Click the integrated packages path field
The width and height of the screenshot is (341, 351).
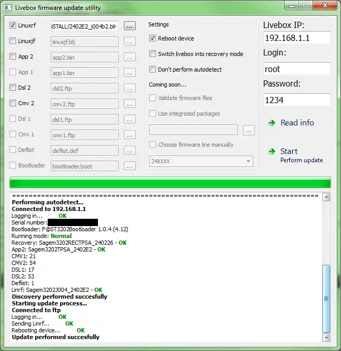[x=193, y=130]
